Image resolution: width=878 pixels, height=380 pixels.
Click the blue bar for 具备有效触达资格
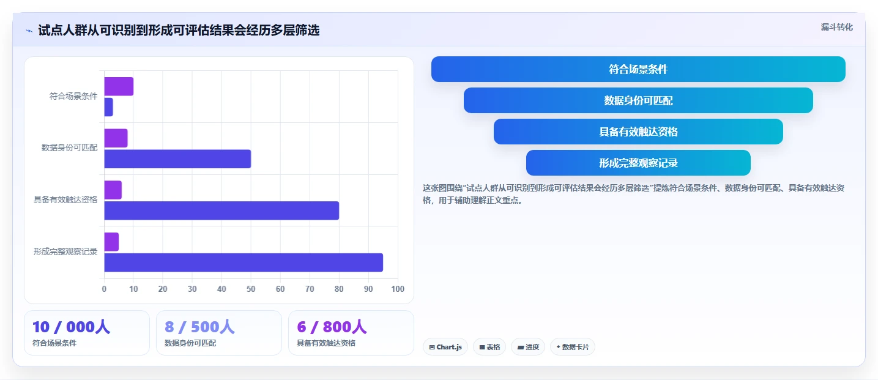pyautogui.click(x=221, y=210)
